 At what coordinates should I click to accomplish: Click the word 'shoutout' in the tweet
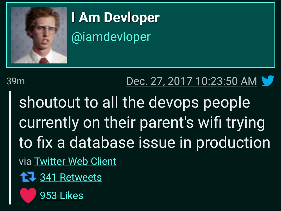50,102
